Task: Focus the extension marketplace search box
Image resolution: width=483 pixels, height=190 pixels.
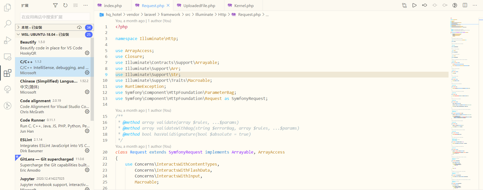Action: pyautogui.click(x=55, y=17)
